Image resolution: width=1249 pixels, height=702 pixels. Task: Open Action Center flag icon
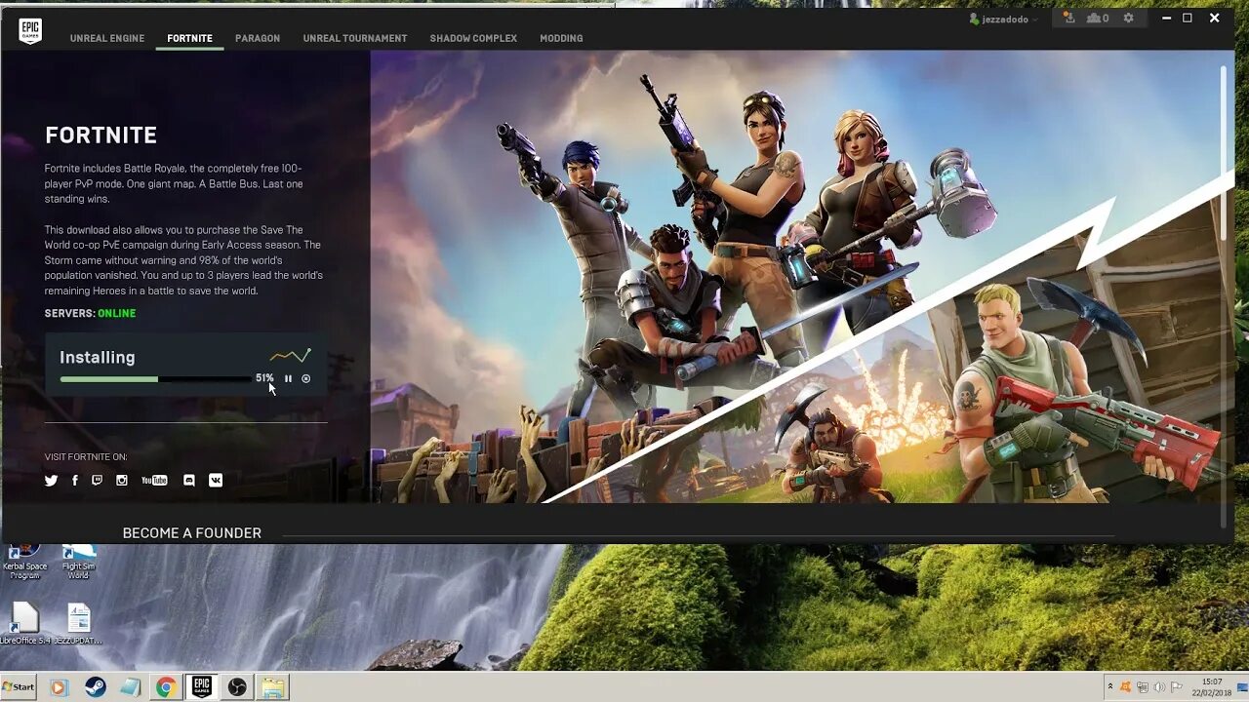(x=1177, y=687)
